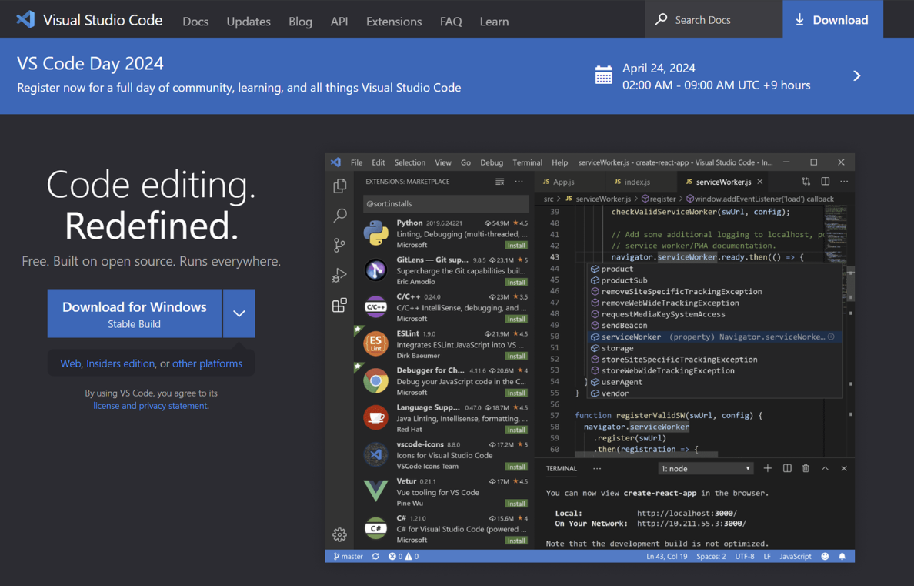Expand the download options dropdown arrow
Viewport: 914px width, 586px height.
pyautogui.click(x=239, y=313)
